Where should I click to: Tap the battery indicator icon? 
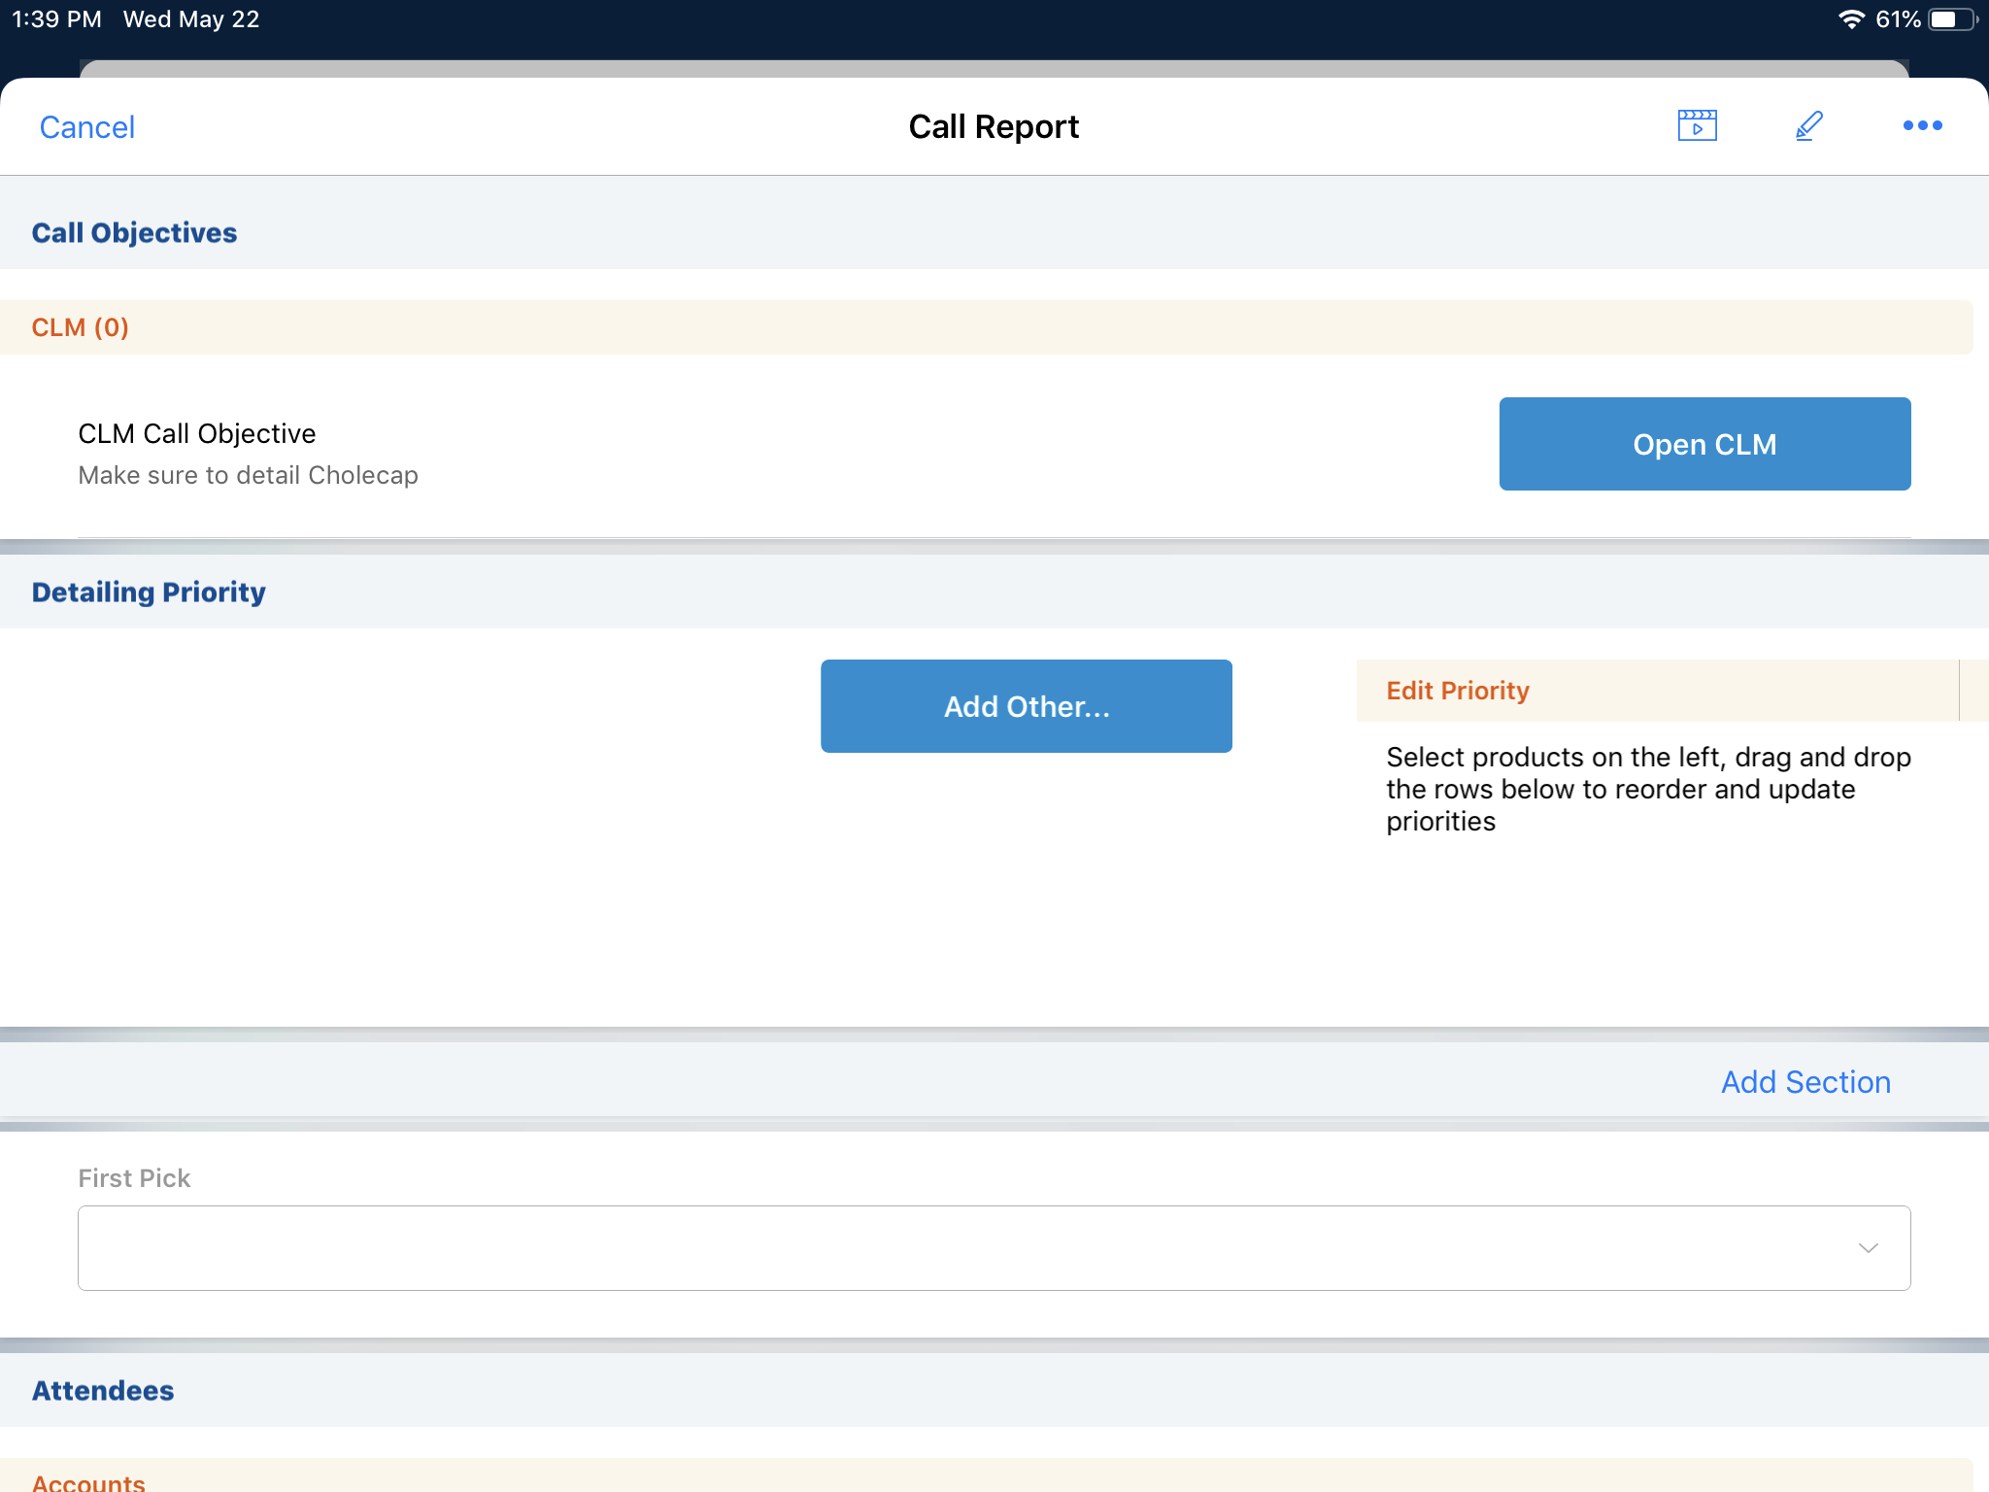[1951, 19]
